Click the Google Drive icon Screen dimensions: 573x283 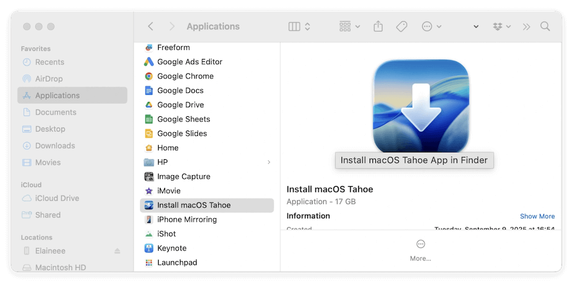point(148,105)
